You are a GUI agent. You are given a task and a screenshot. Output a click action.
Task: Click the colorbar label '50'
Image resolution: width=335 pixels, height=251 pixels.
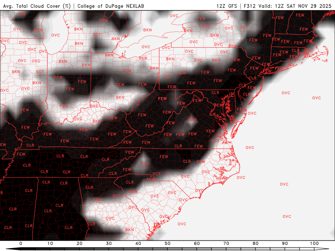coord(167,243)
